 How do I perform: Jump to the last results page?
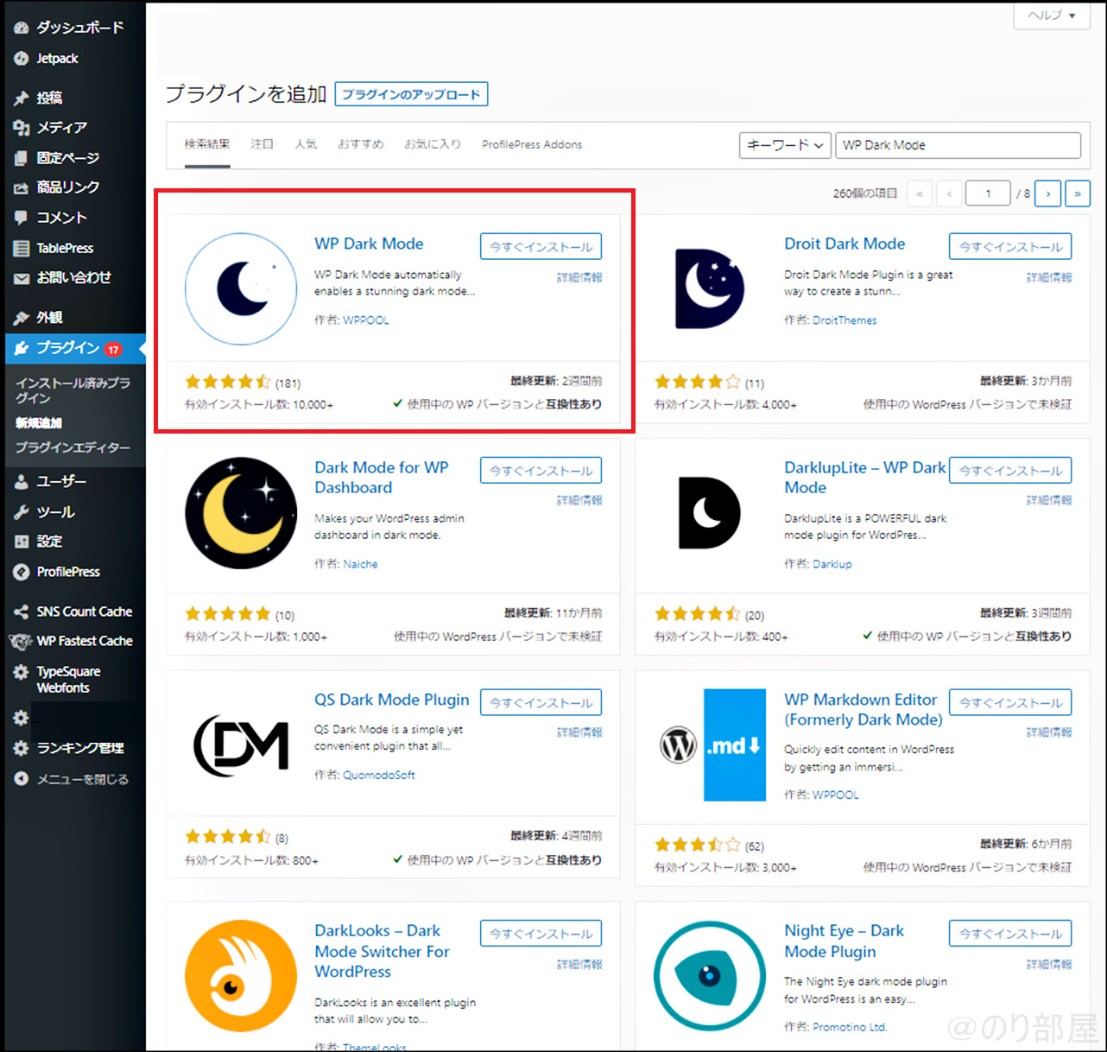pyautogui.click(x=1078, y=193)
